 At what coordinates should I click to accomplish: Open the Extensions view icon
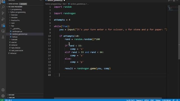point(3,25)
